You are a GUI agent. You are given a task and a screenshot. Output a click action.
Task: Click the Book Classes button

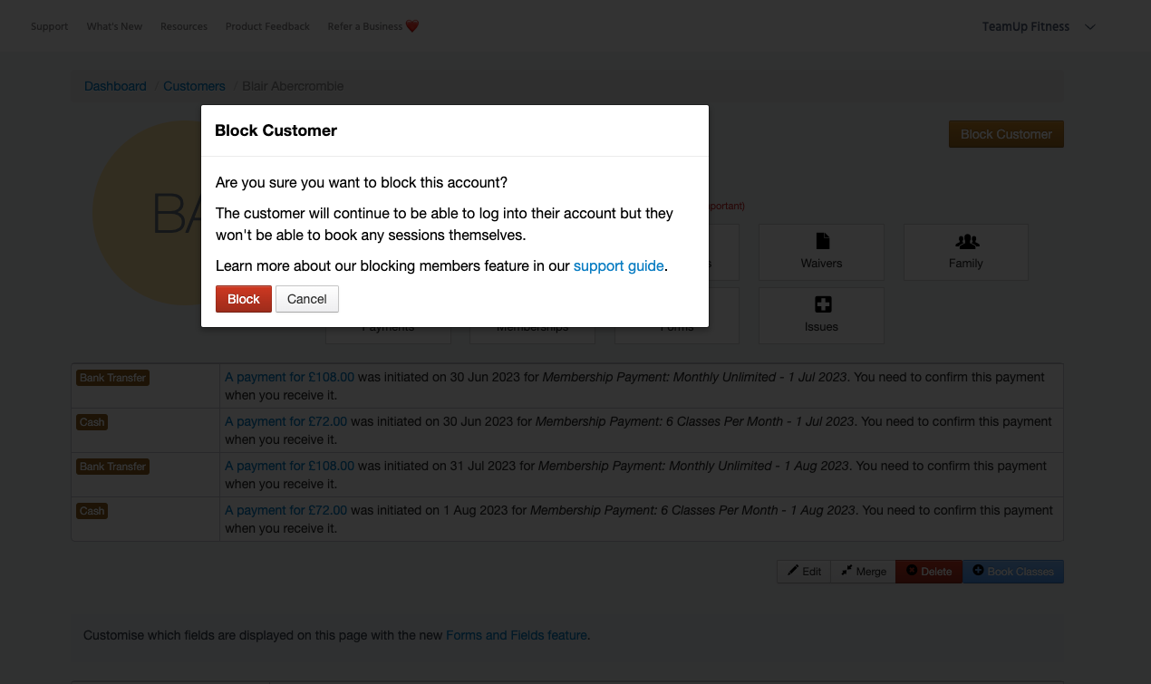1012,572
